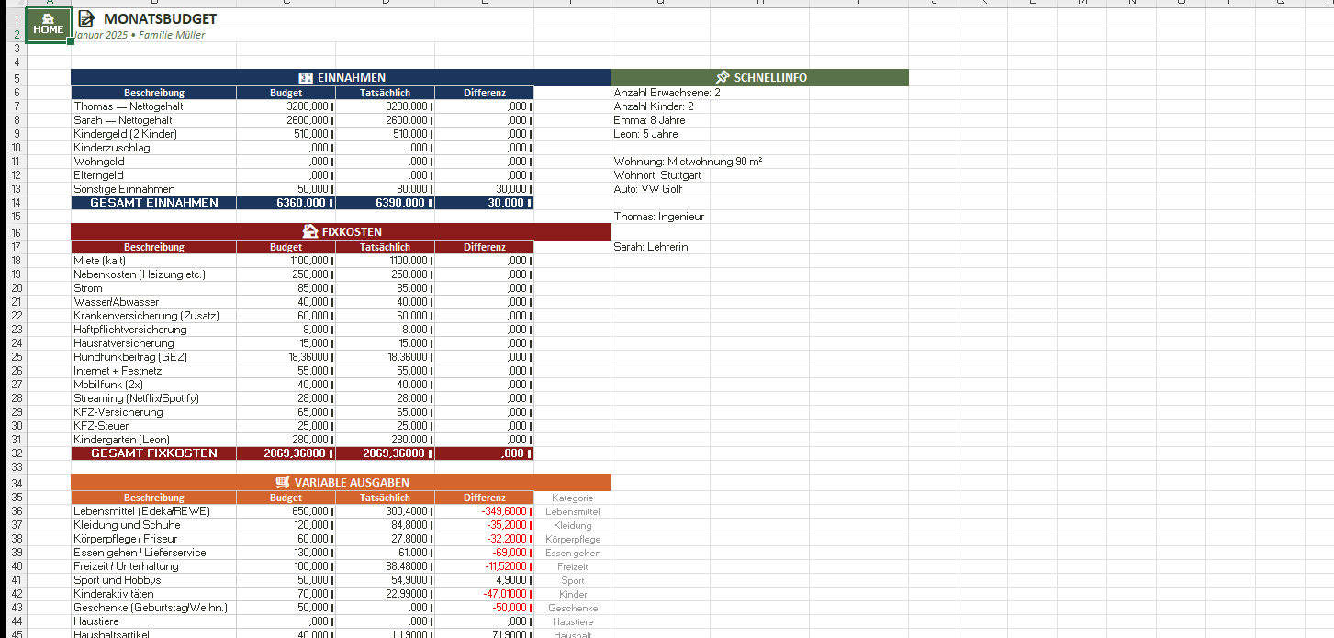Click the shopping cart icon in VARIABLE AUSGABEN header
The width and height of the screenshot is (1334, 638).
point(283,482)
